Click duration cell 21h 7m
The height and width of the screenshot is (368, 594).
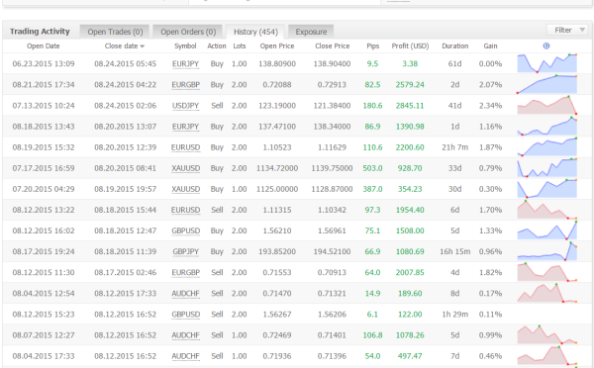pyautogui.click(x=455, y=147)
